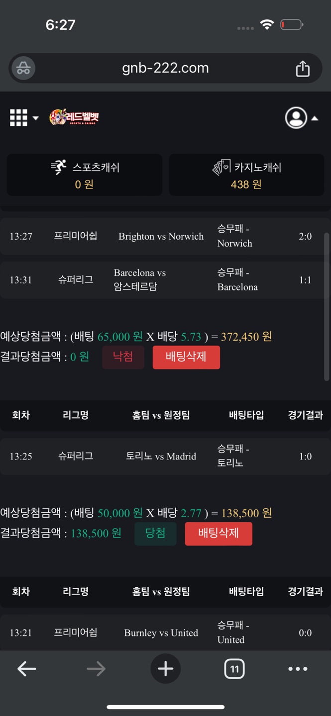
Task: Open a new tab with plus button
Action: [x=165, y=669]
